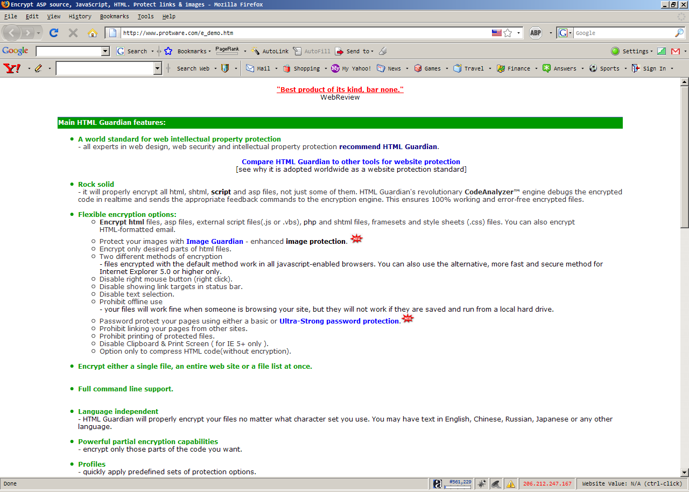The image size is (689, 492).
Task: Open the Sign In dropdown on Yahoo toolbar
Action: tap(672, 68)
